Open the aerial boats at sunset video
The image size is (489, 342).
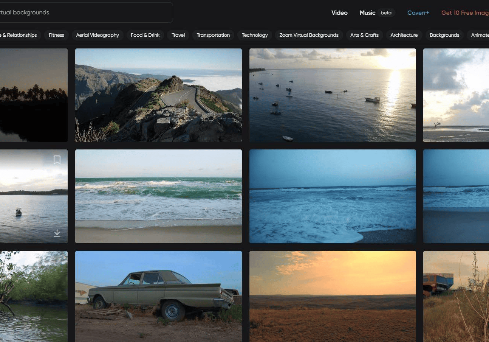pyautogui.click(x=333, y=95)
